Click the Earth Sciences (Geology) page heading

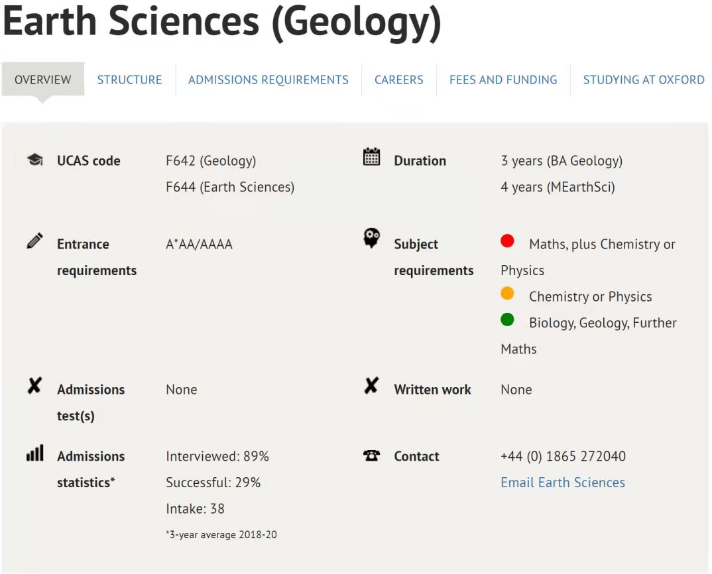coord(222,22)
